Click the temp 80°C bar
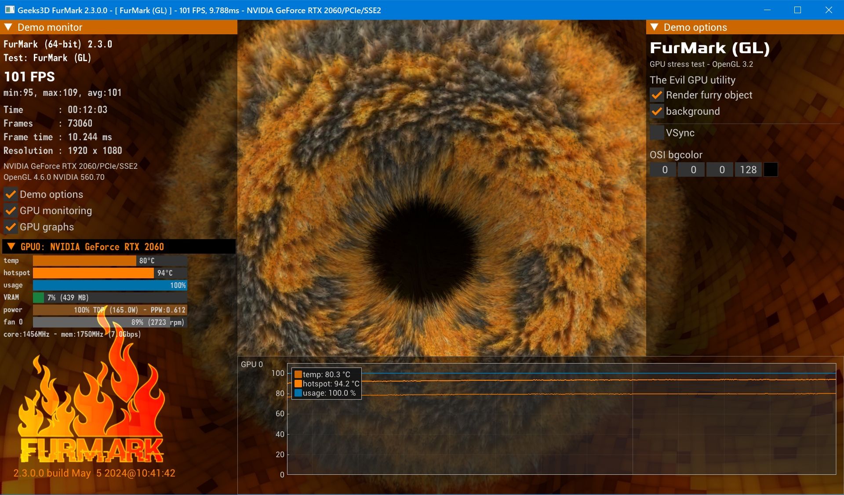 (110, 261)
